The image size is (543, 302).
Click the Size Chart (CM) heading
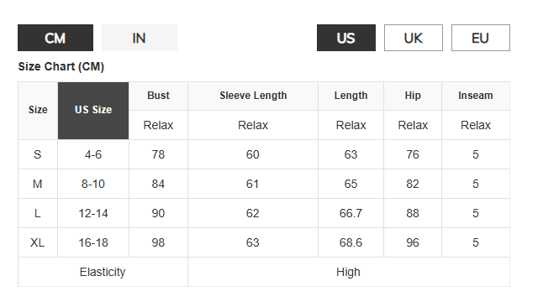coord(61,66)
